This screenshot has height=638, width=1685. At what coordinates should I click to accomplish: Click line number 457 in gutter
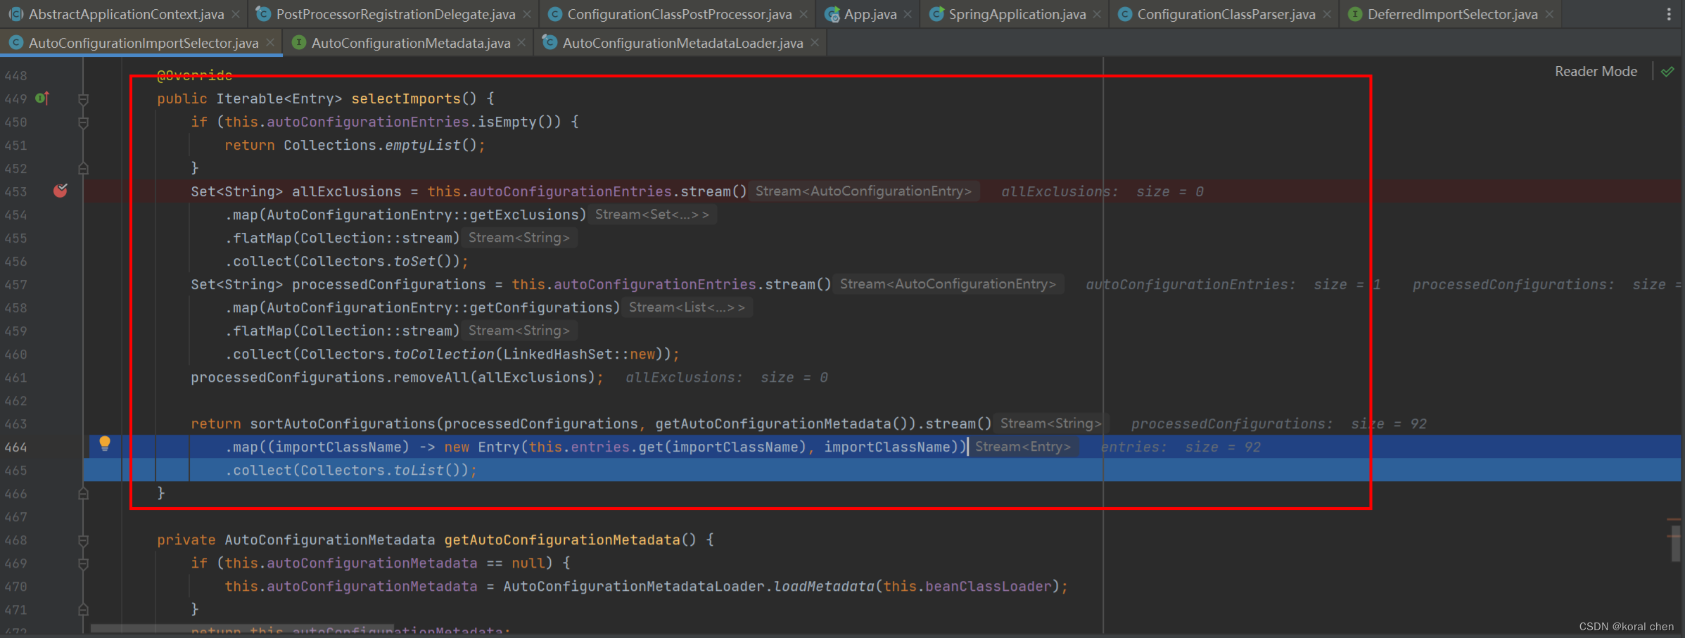[15, 285]
